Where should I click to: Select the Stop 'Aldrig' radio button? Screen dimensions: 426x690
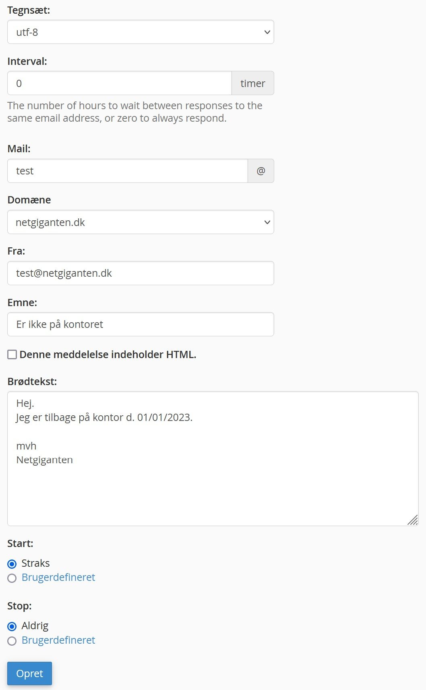[x=12, y=626]
